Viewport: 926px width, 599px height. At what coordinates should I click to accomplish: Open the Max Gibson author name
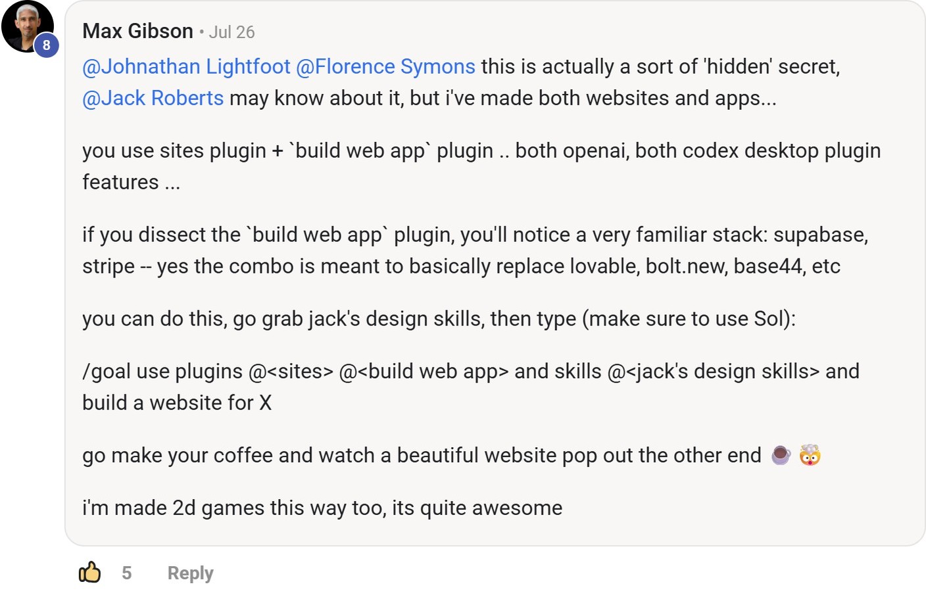(x=137, y=32)
